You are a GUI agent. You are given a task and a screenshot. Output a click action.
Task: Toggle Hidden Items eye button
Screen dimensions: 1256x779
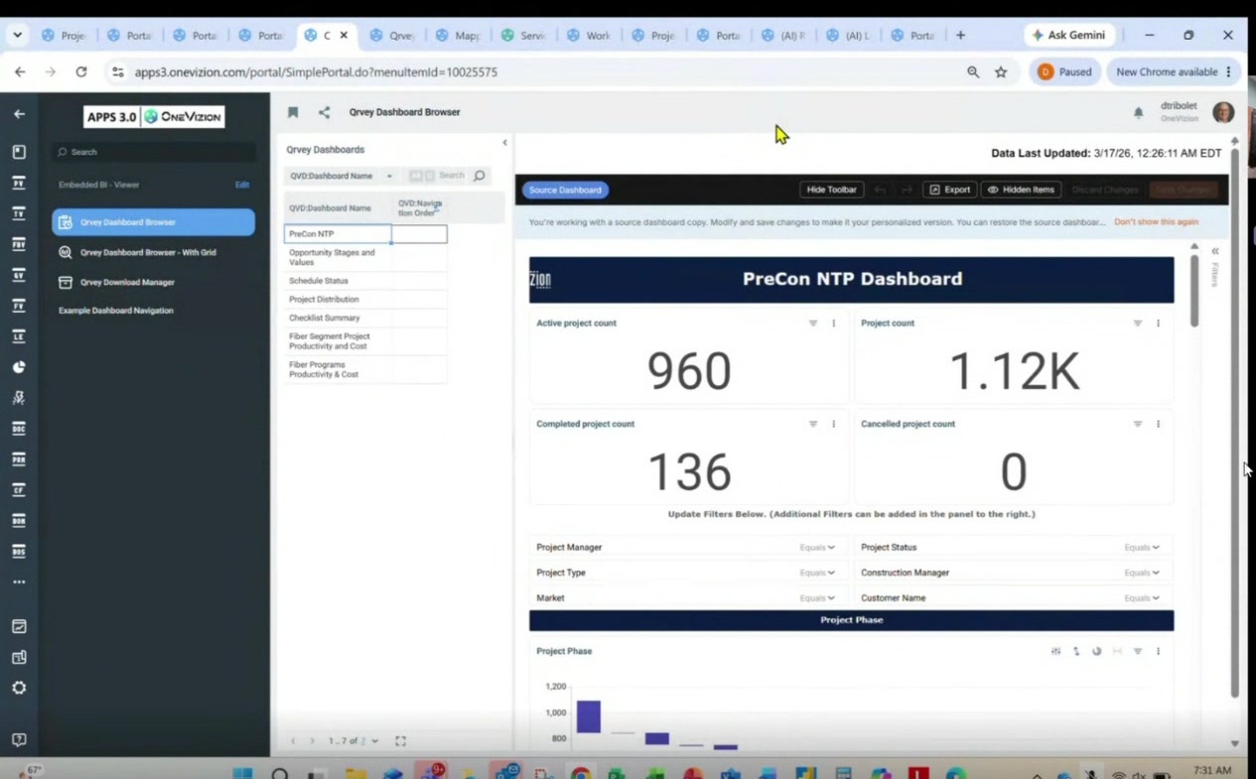[x=1021, y=190]
